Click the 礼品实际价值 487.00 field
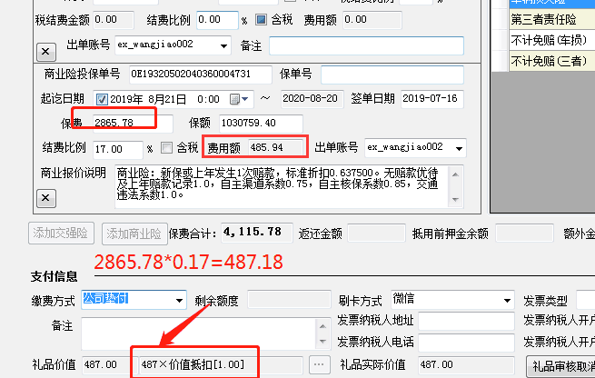This screenshot has height=378, width=595. coord(466,365)
